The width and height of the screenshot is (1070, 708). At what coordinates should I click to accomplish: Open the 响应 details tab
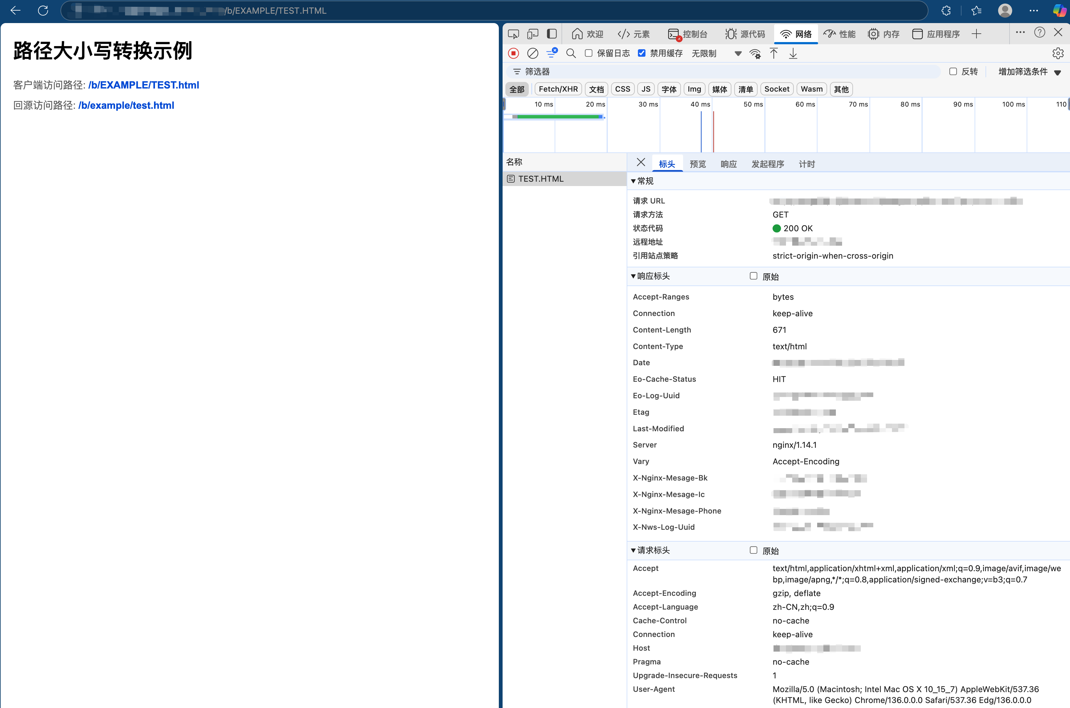(728, 164)
